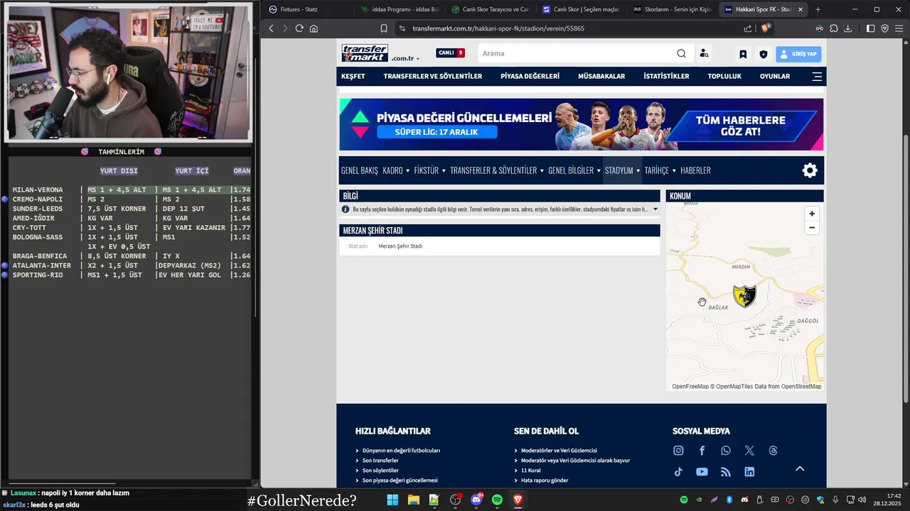Screen dimensions: 910x511
Task: Open MÜSABAKALAR menu
Action: [x=601, y=76]
